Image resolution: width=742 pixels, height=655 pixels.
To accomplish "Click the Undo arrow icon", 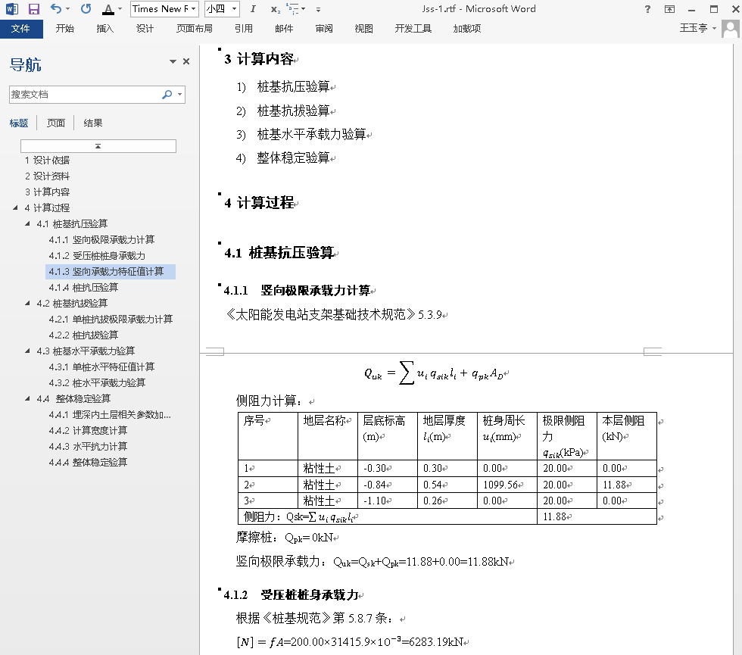I will (x=57, y=9).
